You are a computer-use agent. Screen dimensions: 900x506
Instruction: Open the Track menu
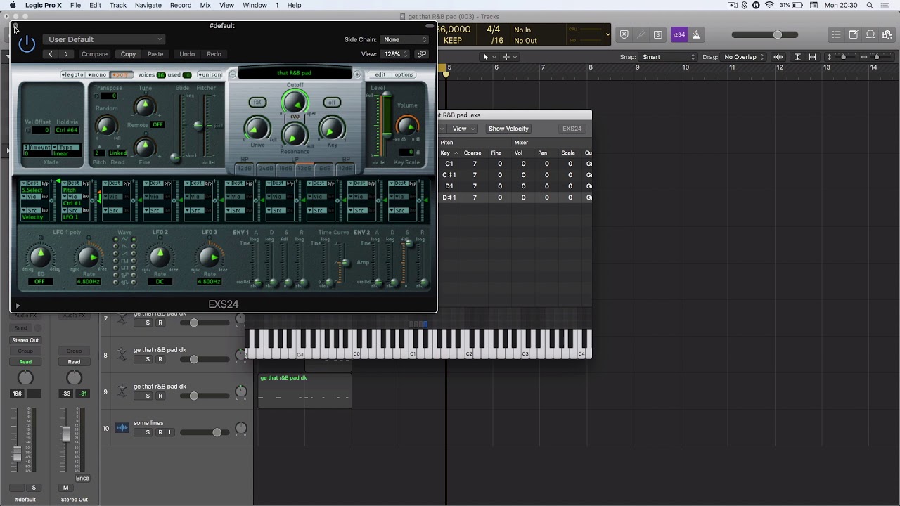coord(118,5)
